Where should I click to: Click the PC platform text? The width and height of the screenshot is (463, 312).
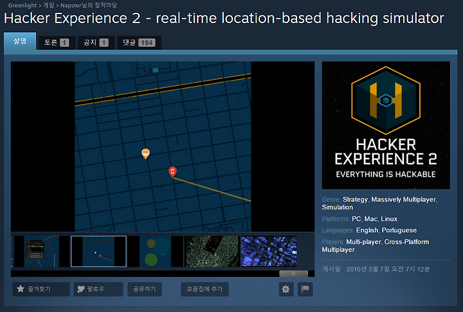(x=356, y=219)
